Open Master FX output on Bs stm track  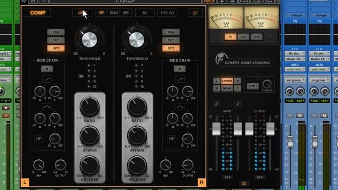[295, 59]
